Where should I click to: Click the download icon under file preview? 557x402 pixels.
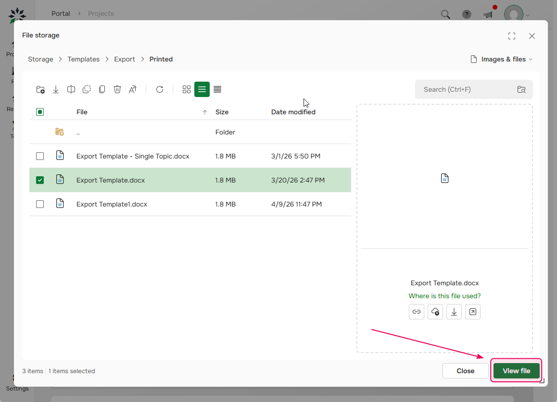[454, 312]
